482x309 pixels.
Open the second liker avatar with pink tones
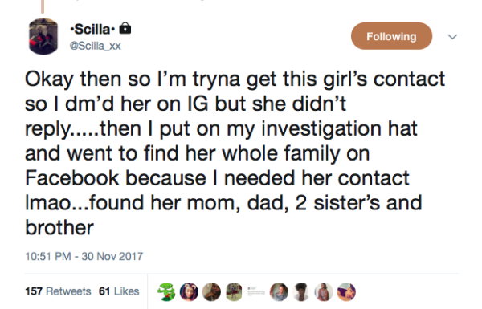189,292
